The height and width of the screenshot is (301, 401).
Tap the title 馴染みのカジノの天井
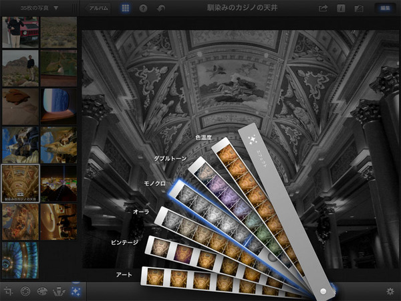tap(242, 8)
